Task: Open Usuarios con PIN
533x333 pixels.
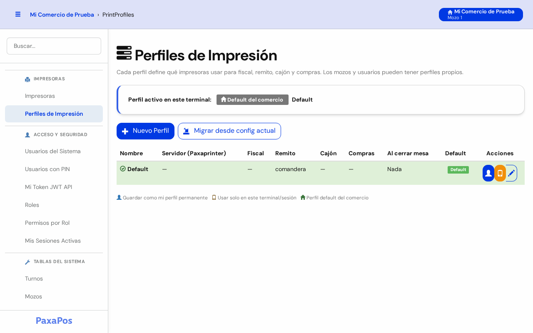Action: pyautogui.click(x=54, y=169)
